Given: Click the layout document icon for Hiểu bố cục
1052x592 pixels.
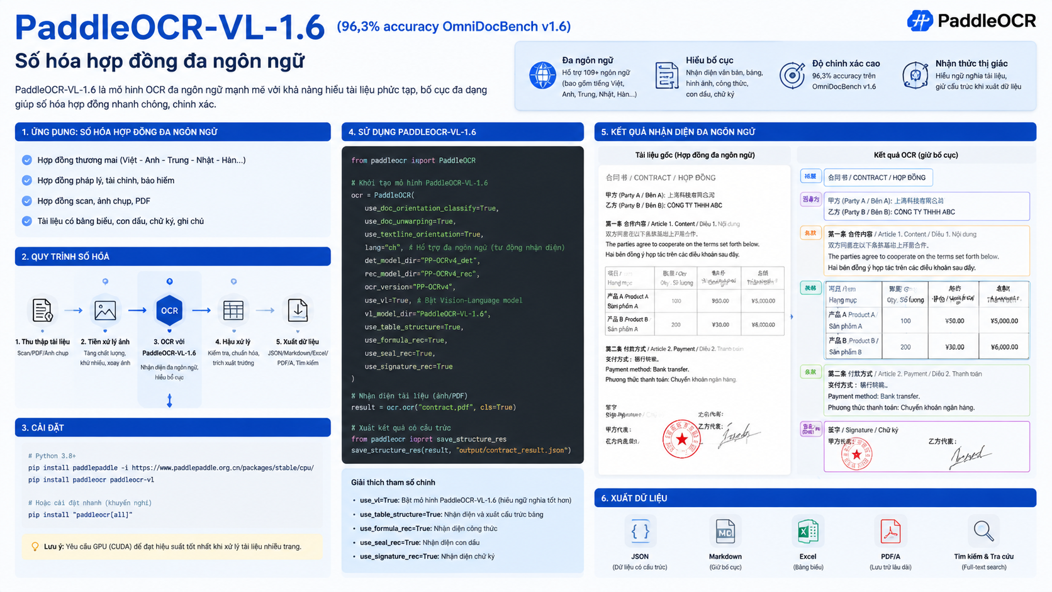Looking at the screenshot, I should click(x=666, y=75).
